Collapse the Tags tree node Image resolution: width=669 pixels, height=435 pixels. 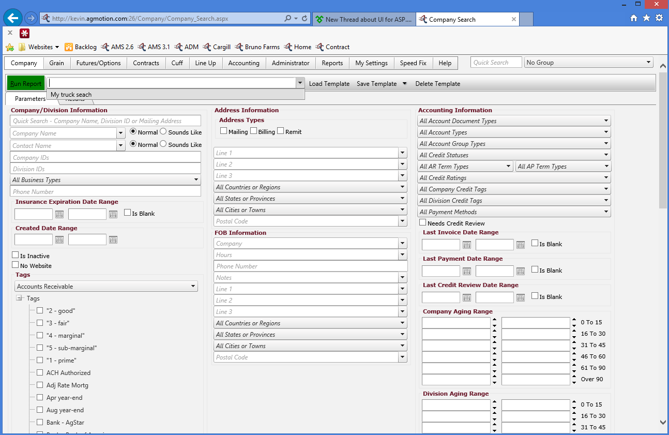[x=19, y=298]
